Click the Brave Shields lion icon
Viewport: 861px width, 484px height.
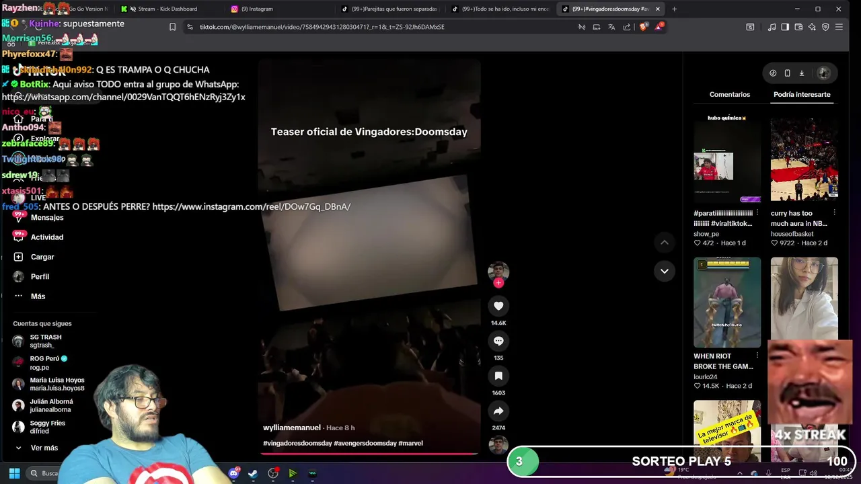click(643, 27)
